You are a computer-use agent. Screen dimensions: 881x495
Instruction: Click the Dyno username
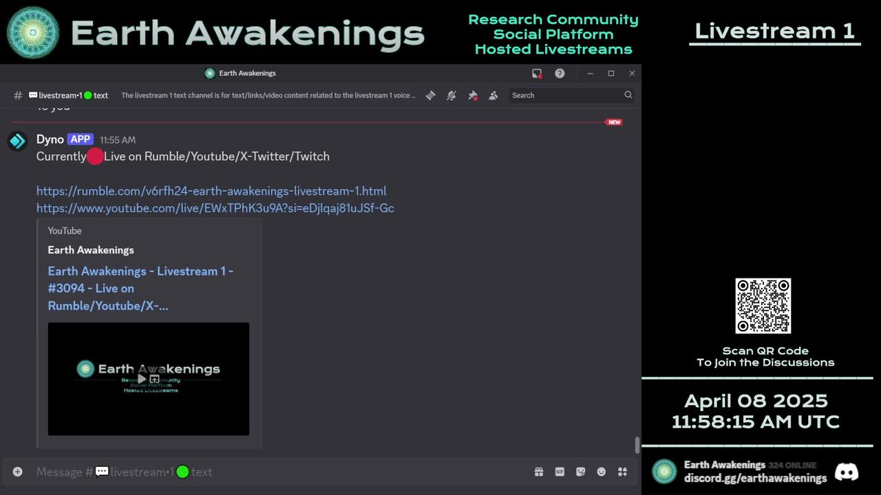coord(50,140)
